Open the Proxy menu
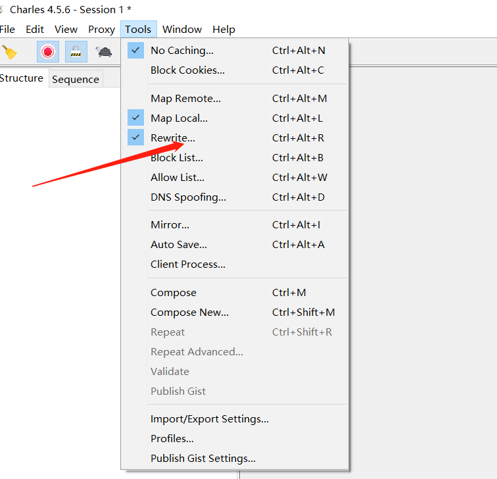Screen dimensions: 497x479 [101, 29]
